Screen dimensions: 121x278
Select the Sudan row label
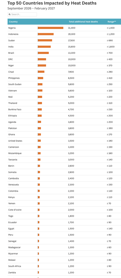[x=11, y=40]
